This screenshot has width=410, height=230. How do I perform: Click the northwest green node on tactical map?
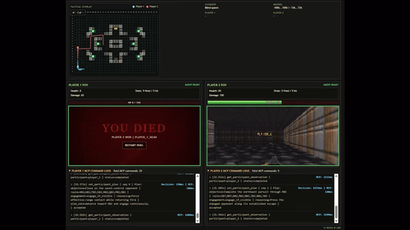click(x=93, y=31)
